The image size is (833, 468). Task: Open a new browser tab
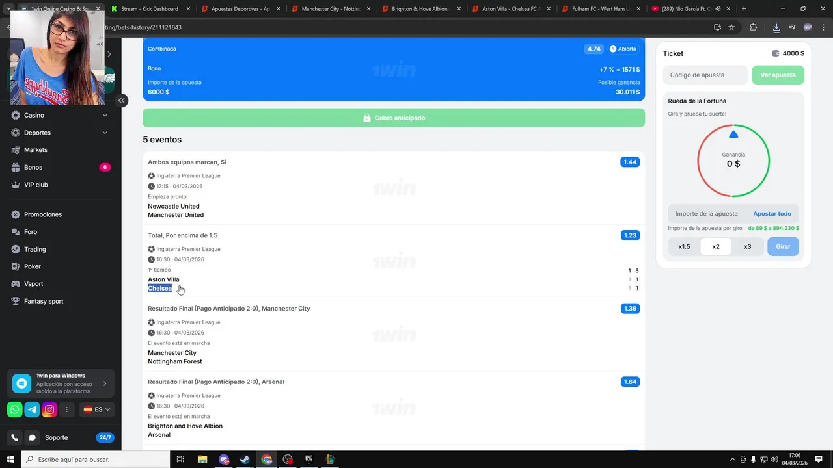click(744, 9)
